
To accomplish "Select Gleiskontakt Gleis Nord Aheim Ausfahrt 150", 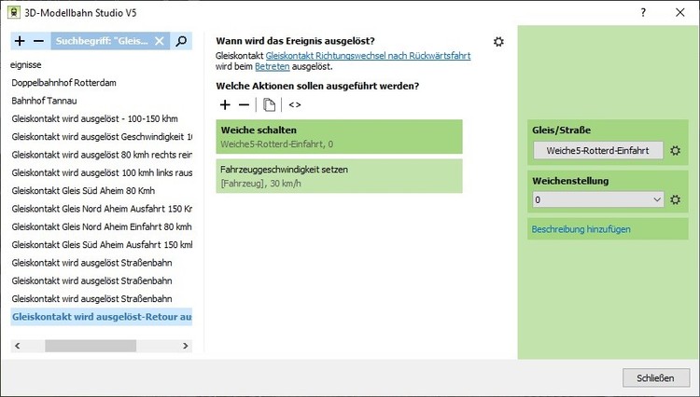I will click(102, 209).
